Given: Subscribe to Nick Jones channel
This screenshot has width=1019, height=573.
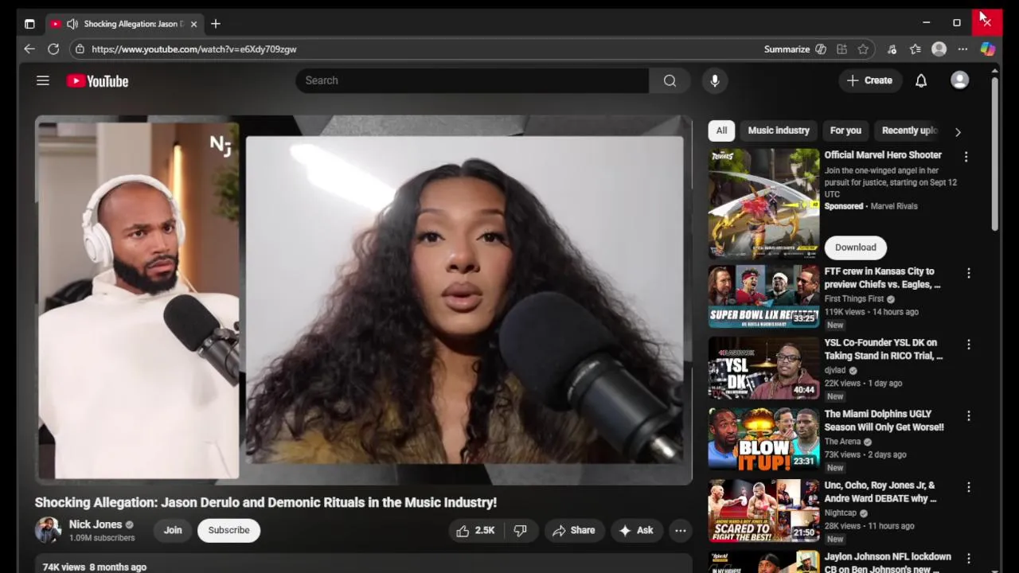Looking at the screenshot, I should pyautogui.click(x=228, y=530).
